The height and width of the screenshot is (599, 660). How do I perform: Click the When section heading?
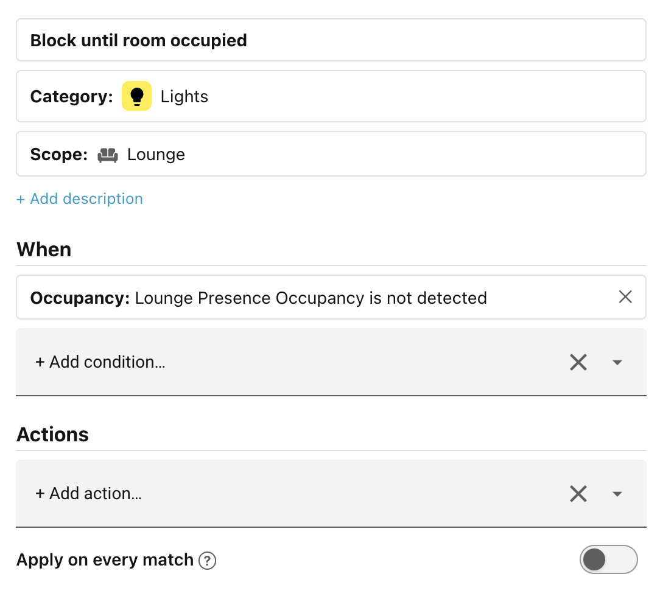click(44, 249)
